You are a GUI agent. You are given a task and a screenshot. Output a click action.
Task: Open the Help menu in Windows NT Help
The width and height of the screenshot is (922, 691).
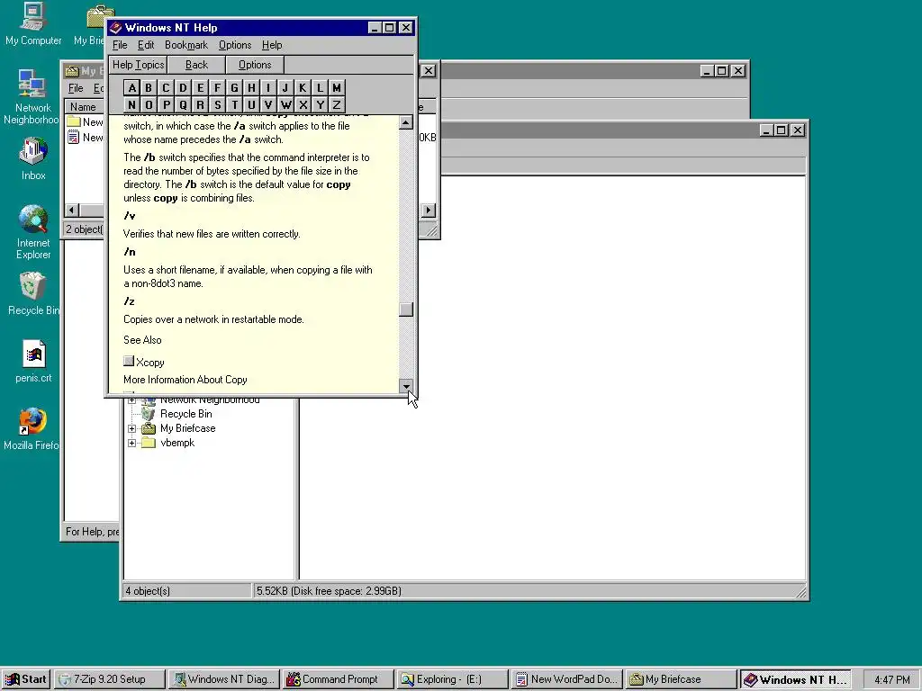tap(272, 45)
